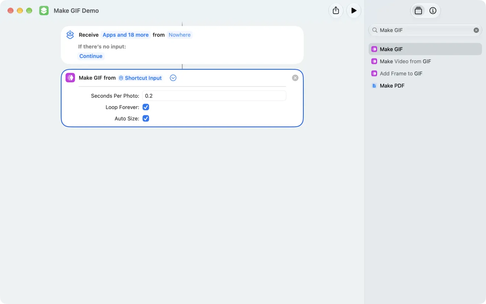Click the Make PDF document icon
The width and height of the screenshot is (486, 304).
374,85
